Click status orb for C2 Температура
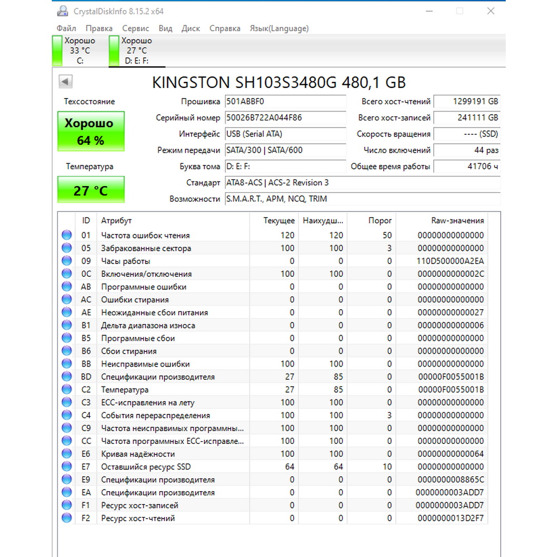Viewport: 557px width, 557px height. pyautogui.click(x=67, y=389)
